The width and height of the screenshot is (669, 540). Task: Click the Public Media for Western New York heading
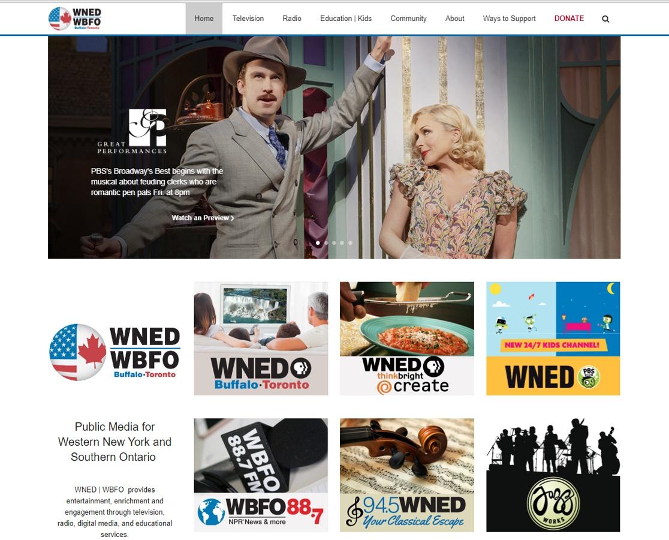(114, 442)
